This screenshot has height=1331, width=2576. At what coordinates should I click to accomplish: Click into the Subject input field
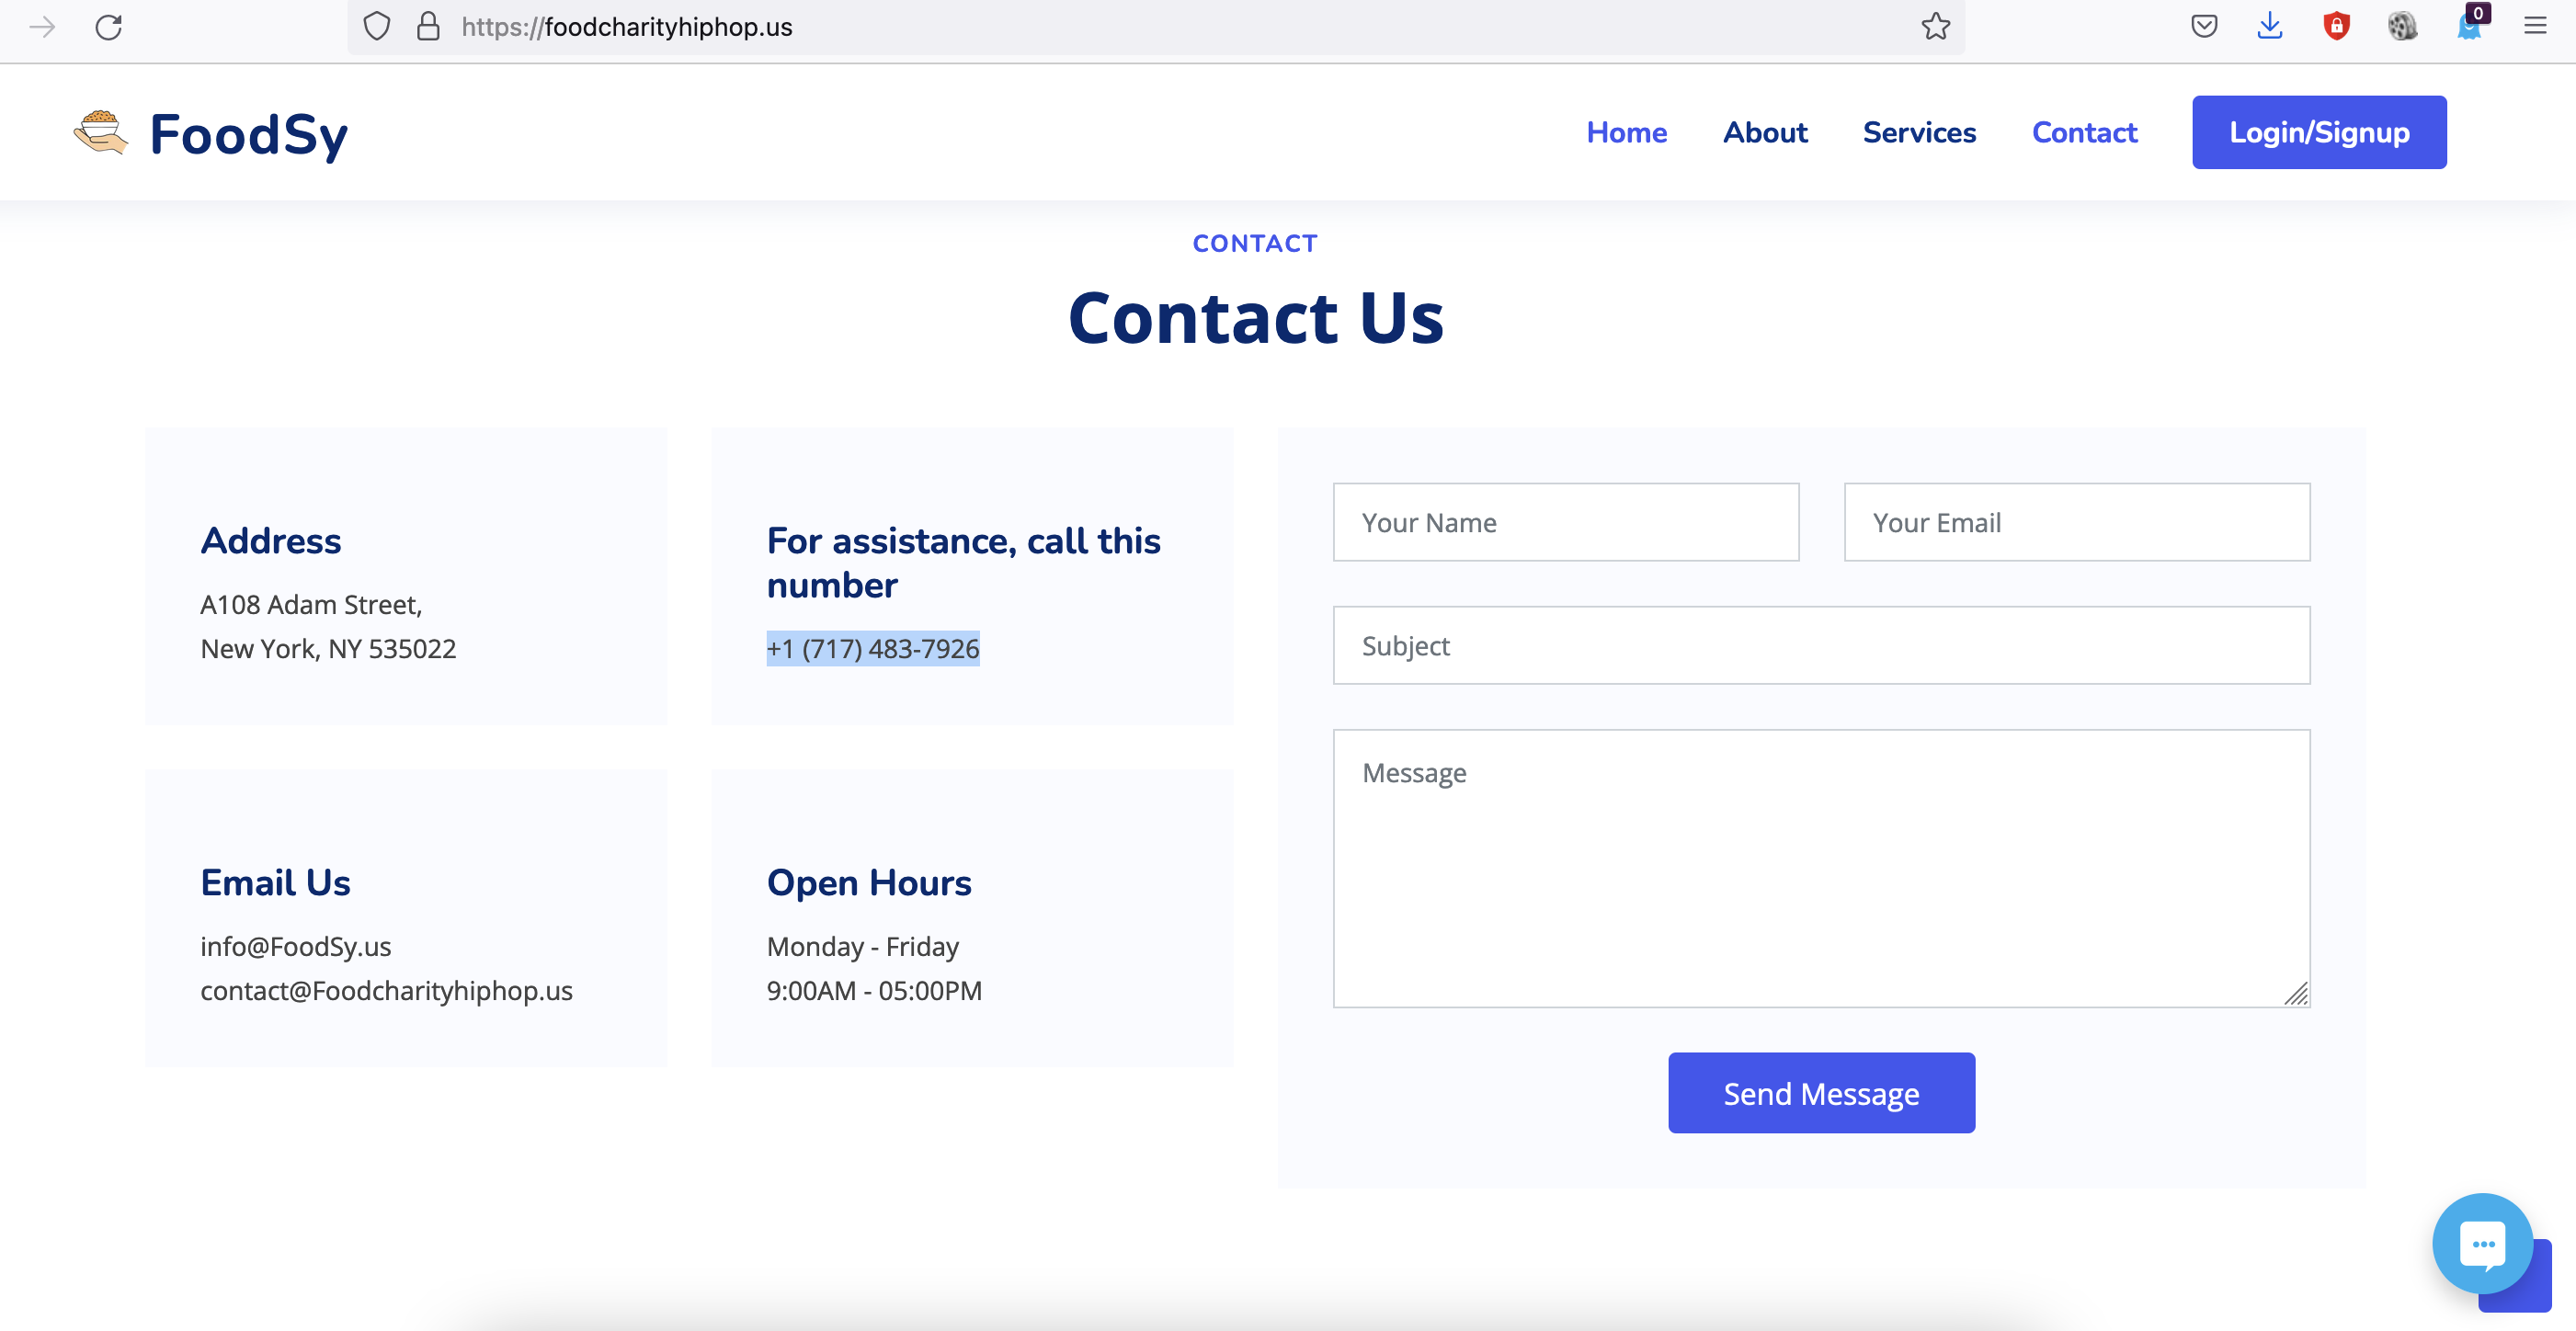pos(1820,645)
